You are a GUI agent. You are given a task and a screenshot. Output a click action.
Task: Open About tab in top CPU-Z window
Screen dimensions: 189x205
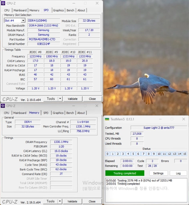pos(81,10)
